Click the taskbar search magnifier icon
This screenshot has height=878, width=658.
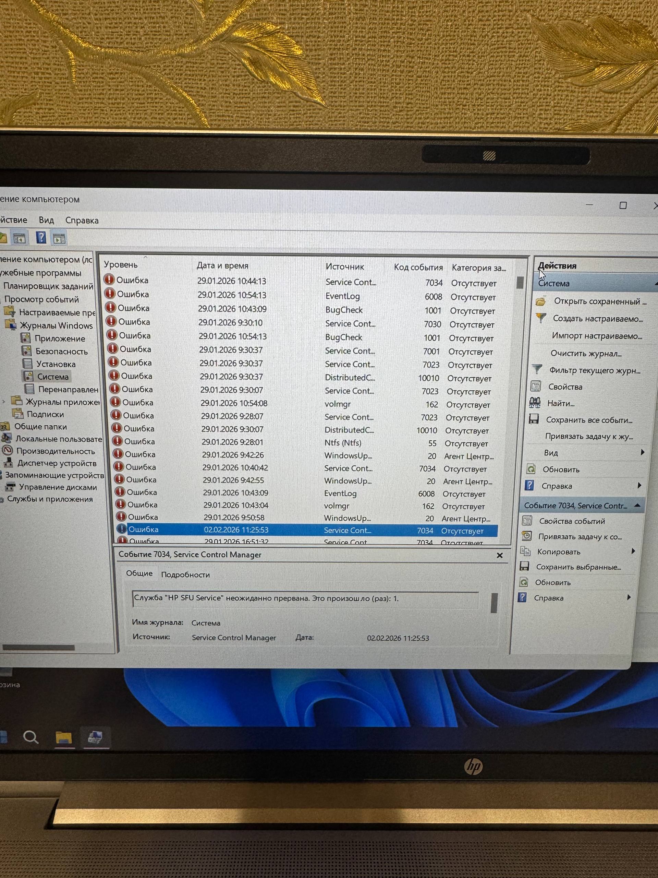[31, 737]
